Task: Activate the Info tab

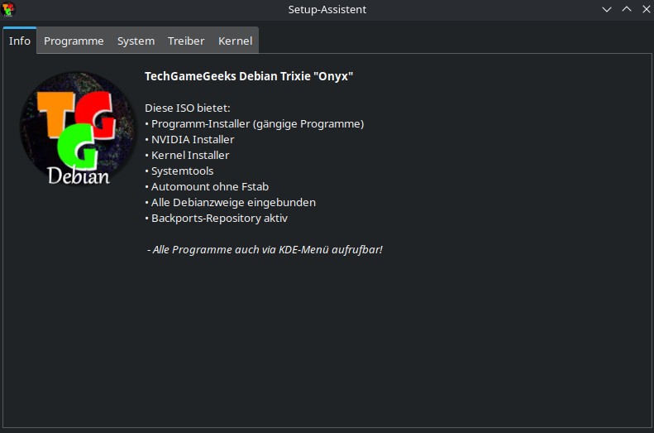Action: [x=20, y=41]
